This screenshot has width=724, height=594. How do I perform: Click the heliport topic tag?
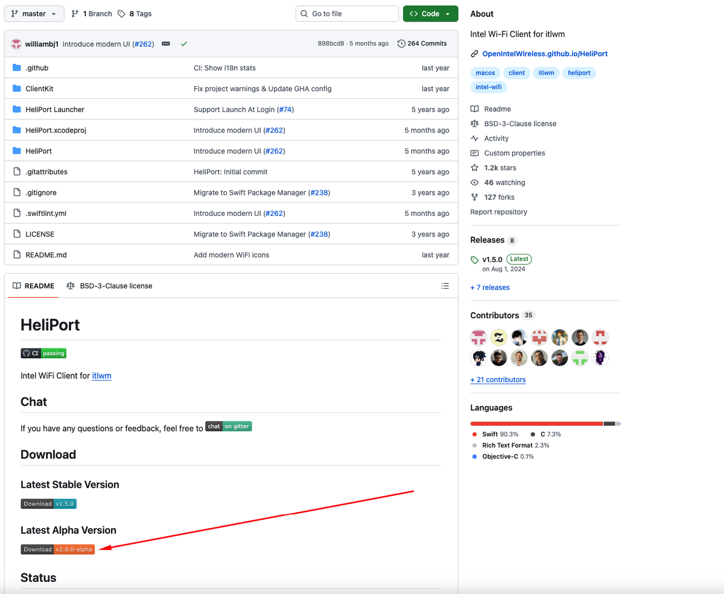579,73
